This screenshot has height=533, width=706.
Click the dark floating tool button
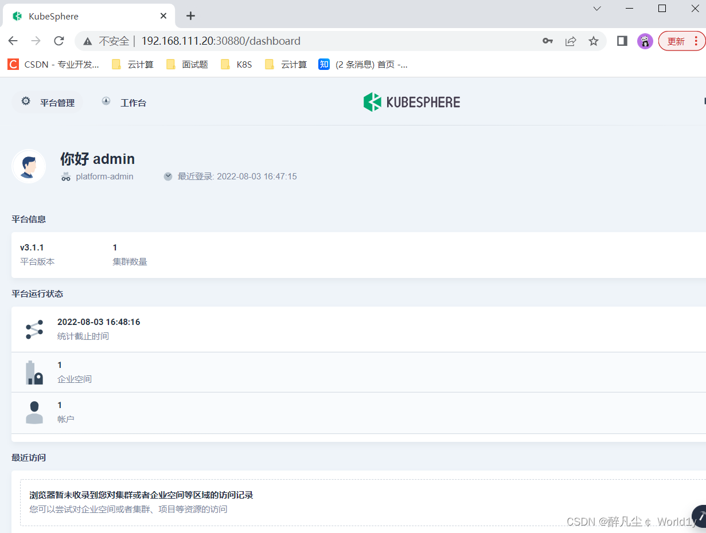pyautogui.click(x=700, y=516)
